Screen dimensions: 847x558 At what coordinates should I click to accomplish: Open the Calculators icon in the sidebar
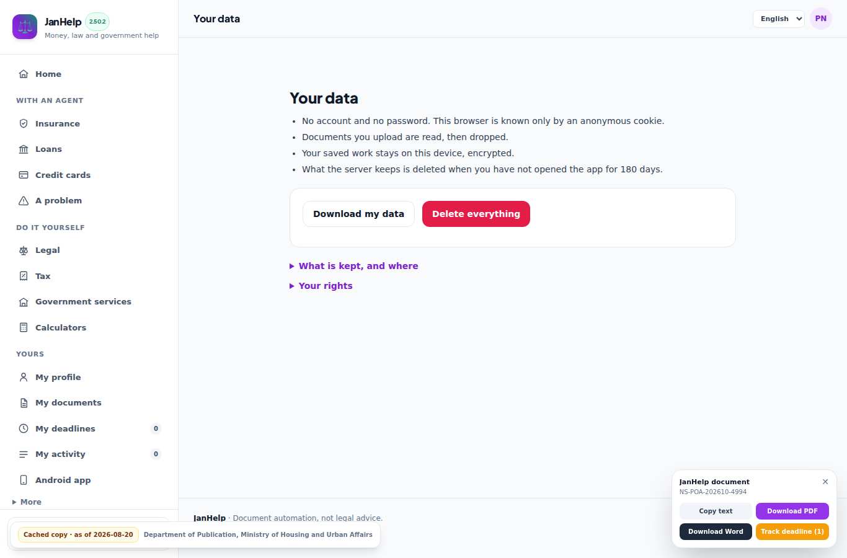click(x=24, y=327)
